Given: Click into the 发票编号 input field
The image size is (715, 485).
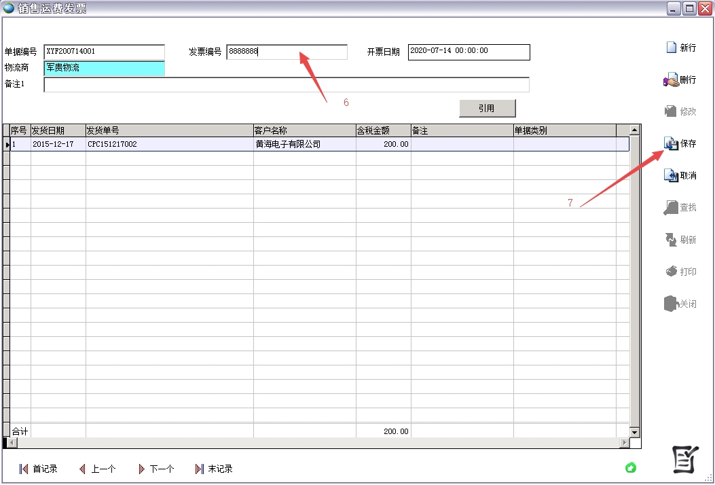Looking at the screenshot, I should pos(287,52).
